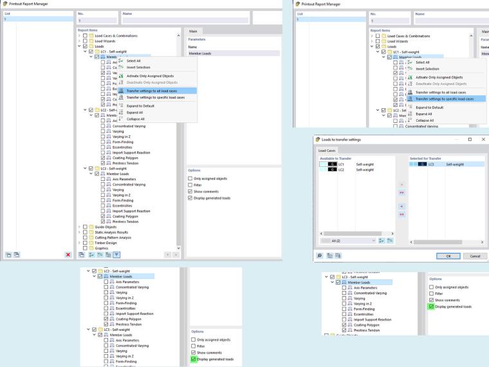Click the select-all icon beside the All (2) dropdown
The height and width of the screenshot is (367, 489).
coord(382,241)
